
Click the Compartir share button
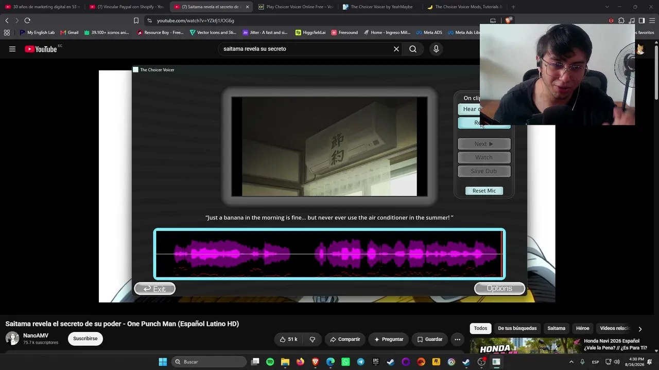click(345, 339)
